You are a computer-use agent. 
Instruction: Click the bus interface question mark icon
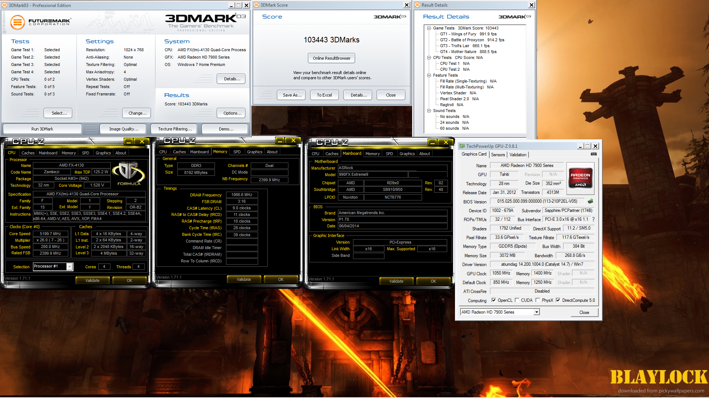(x=593, y=219)
